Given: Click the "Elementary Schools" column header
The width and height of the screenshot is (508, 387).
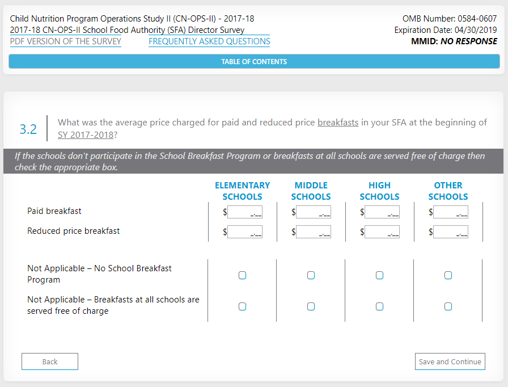Looking at the screenshot, I should [242, 191].
